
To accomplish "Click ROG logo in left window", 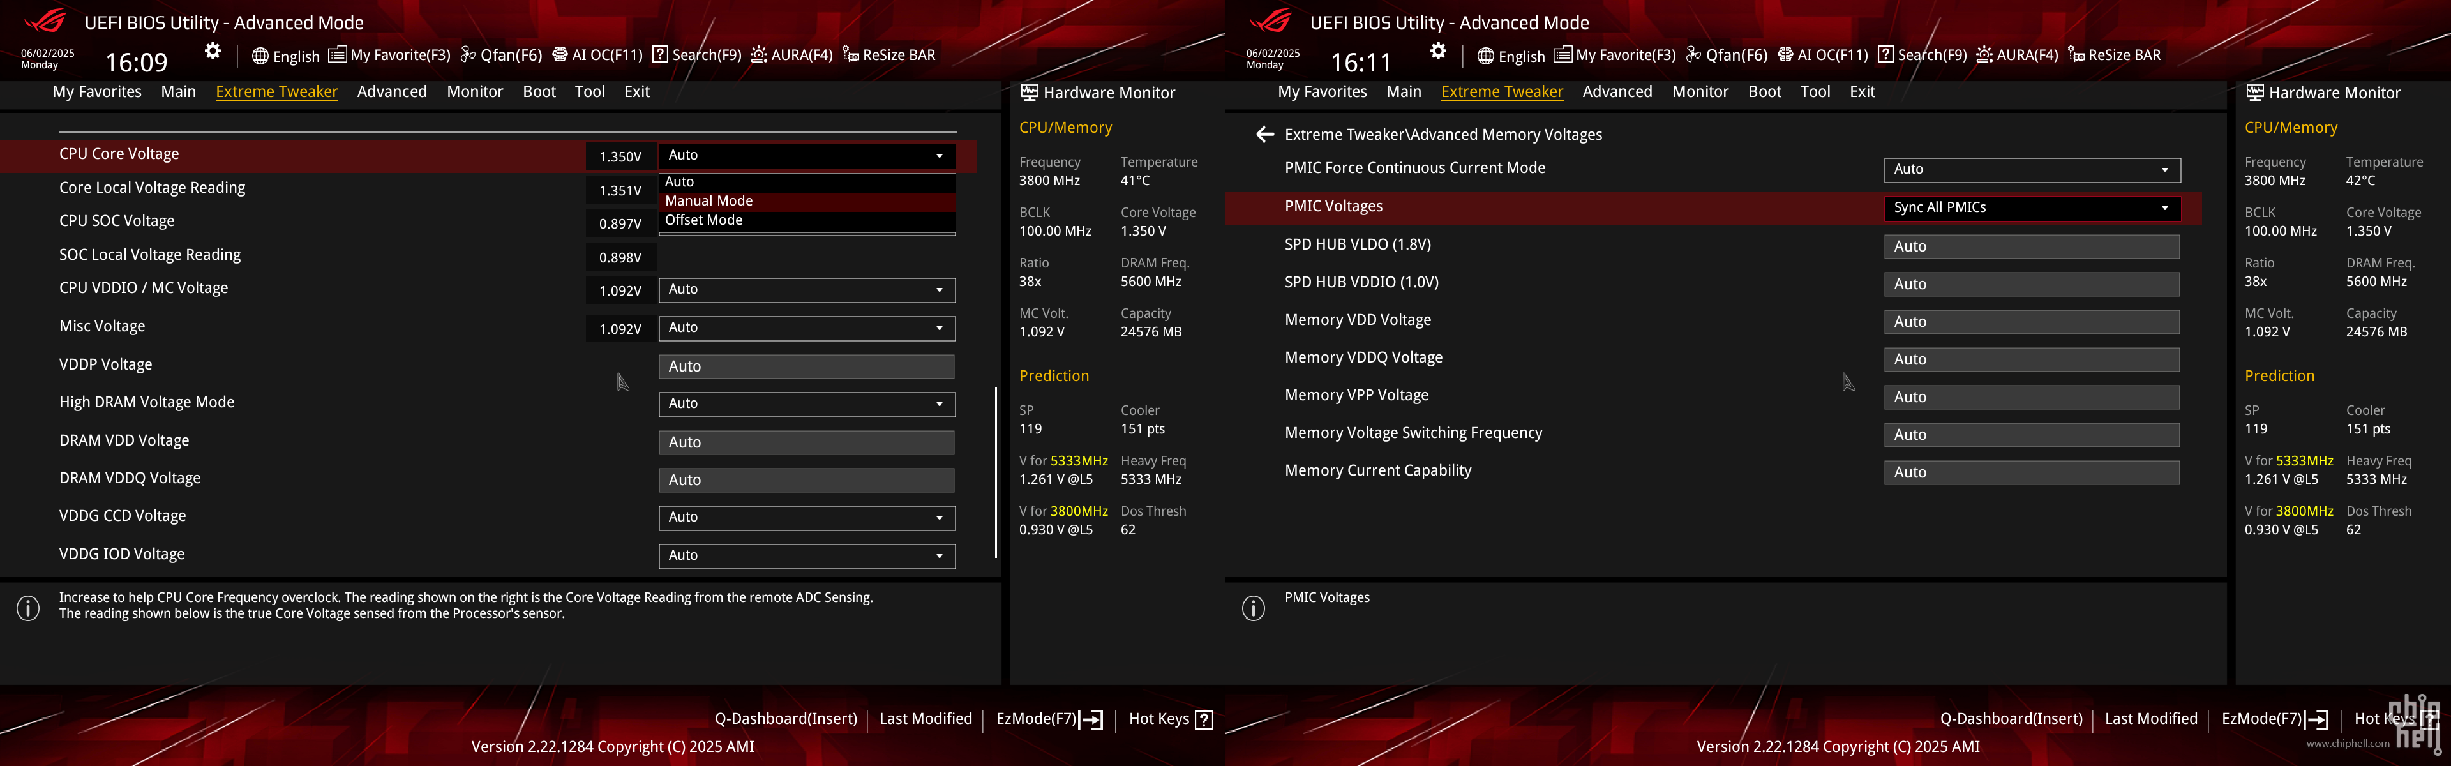I will [x=46, y=21].
